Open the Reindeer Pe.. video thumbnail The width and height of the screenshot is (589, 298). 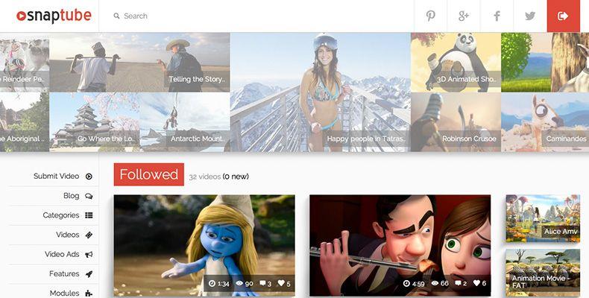tap(25, 63)
